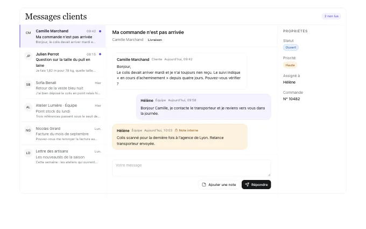Click the Ouvert status badge
The height and width of the screenshot is (229, 366).
pyautogui.click(x=291, y=47)
